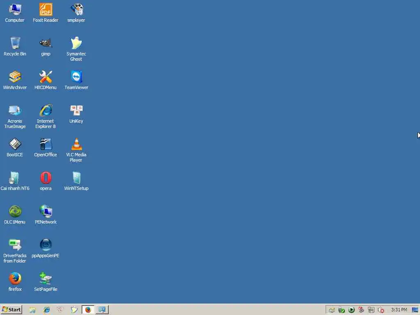Image resolution: width=420 pixels, height=315 pixels.
Task: Click the DriverPacks from Folder icon
Action: [x=15, y=251]
